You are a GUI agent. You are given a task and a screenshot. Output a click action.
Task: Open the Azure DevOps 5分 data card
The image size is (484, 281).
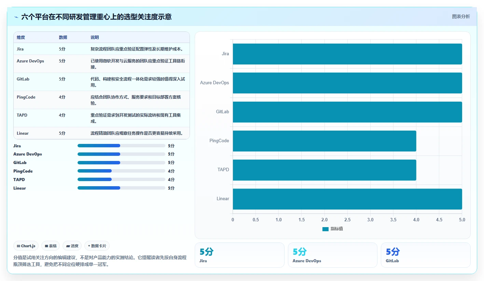coord(333,255)
